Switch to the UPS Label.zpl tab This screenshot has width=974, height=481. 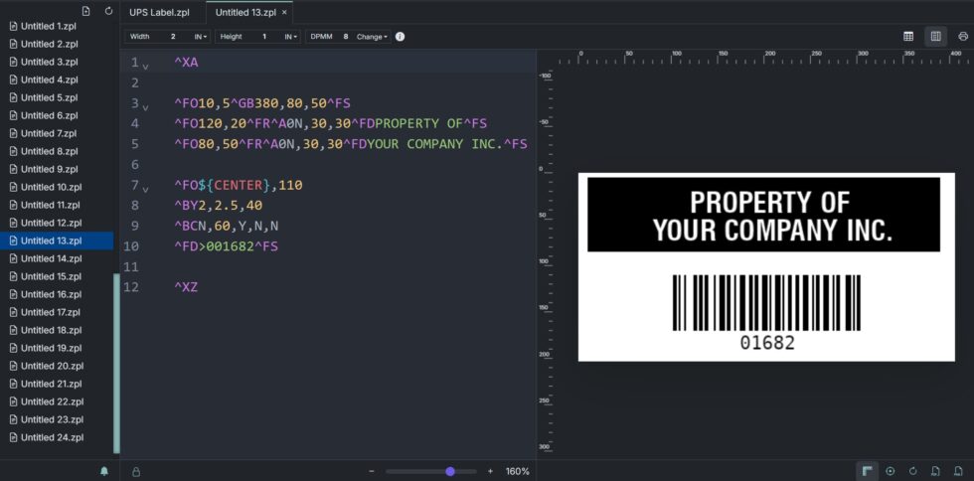point(159,12)
